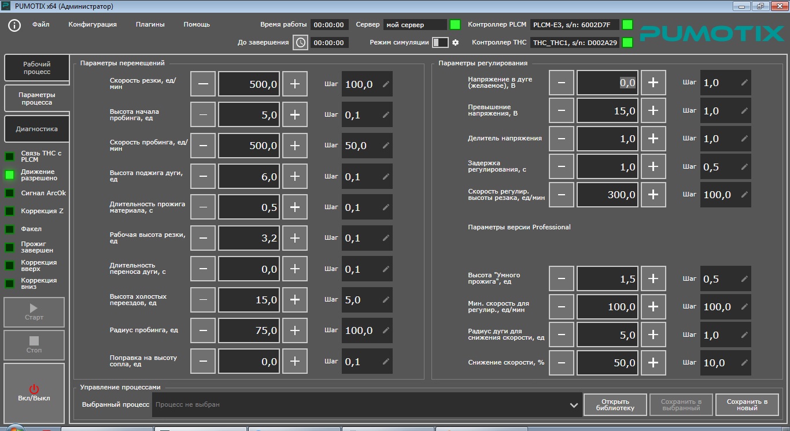Decrease Скорость резки with minus button
Screen dimensions: 790x431
click(203, 84)
